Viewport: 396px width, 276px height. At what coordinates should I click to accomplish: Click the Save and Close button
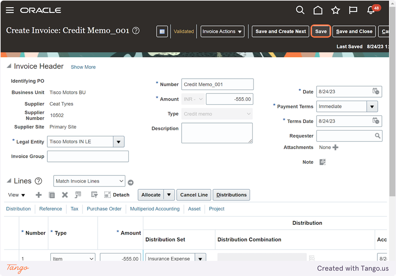[x=354, y=31]
